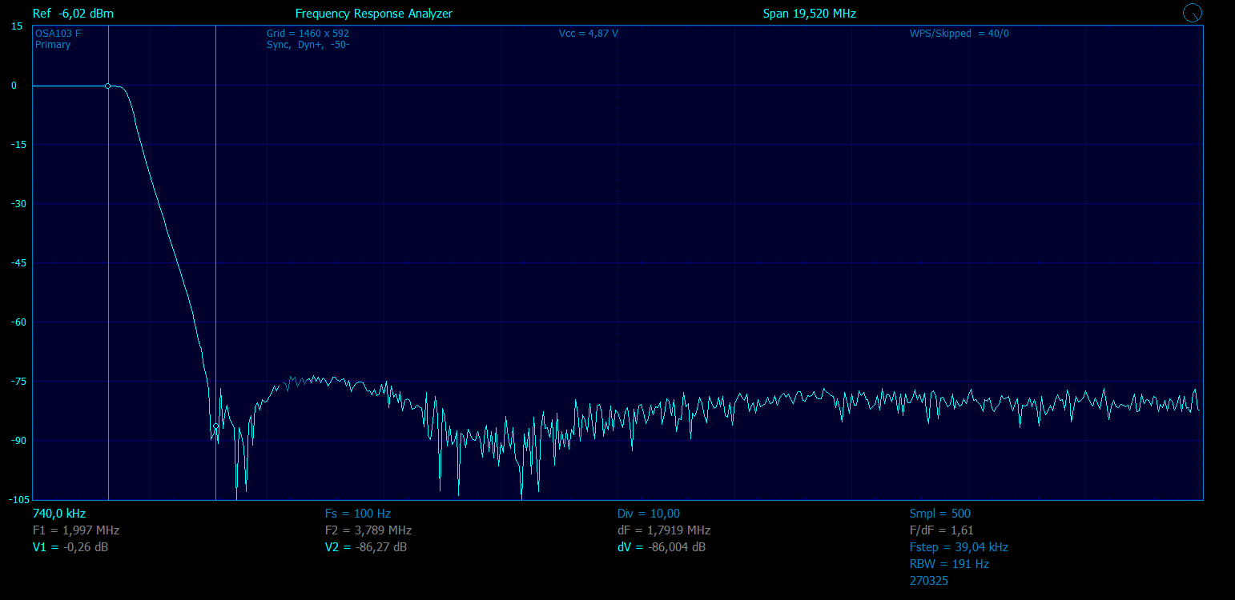Click the F/dF = 1,61 value
The width and height of the screenshot is (1235, 600).
click(x=942, y=530)
